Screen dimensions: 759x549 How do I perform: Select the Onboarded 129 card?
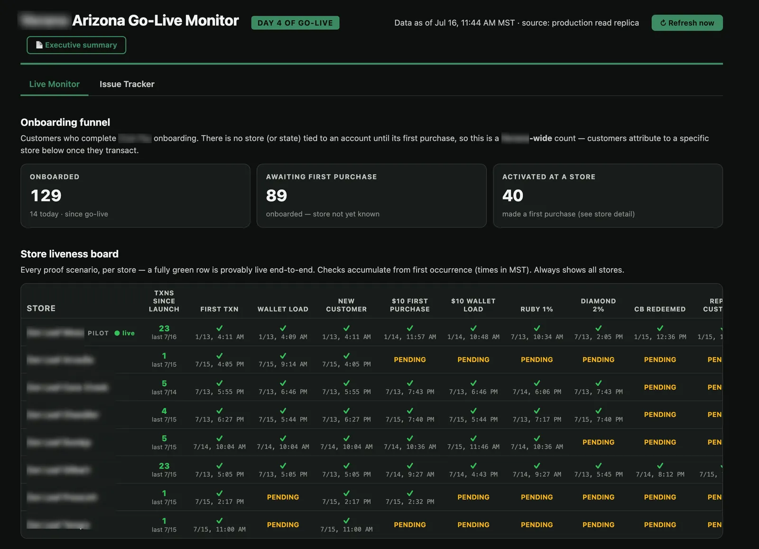(x=135, y=195)
